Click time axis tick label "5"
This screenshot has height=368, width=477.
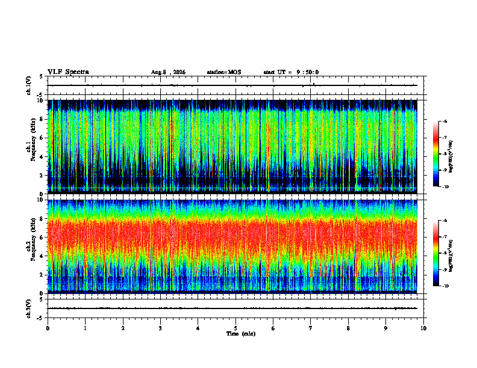point(235,328)
